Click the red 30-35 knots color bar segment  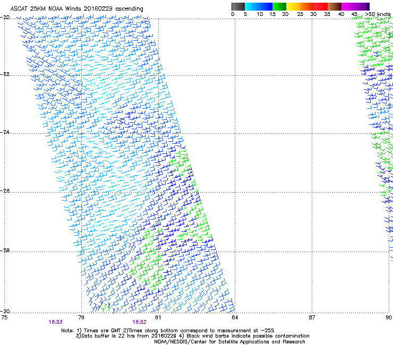coord(321,6)
